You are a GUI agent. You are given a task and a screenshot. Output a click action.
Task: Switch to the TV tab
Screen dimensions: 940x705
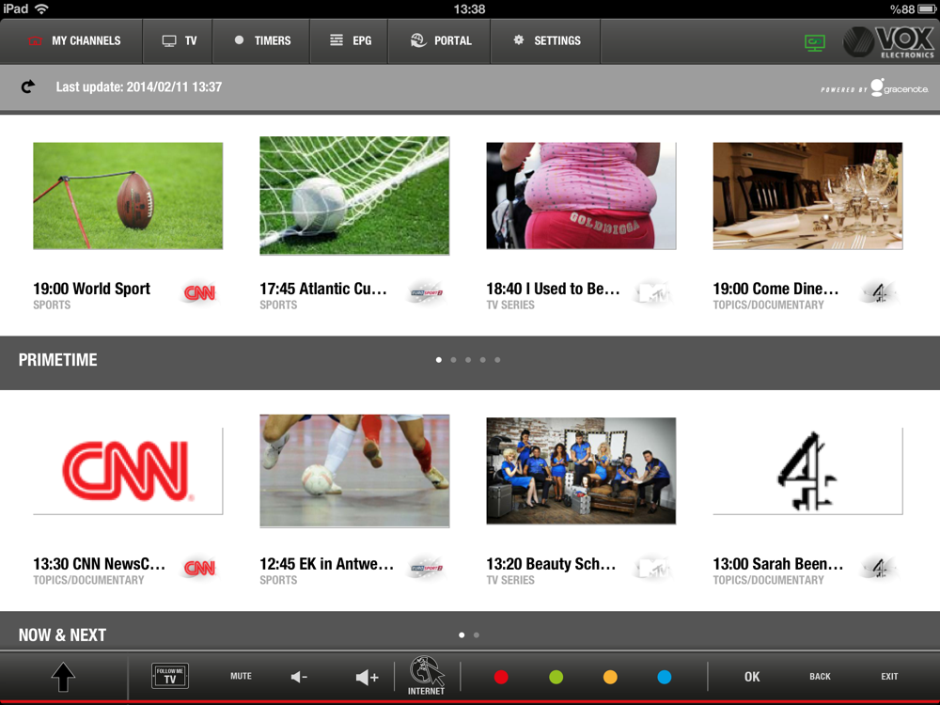[178, 40]
